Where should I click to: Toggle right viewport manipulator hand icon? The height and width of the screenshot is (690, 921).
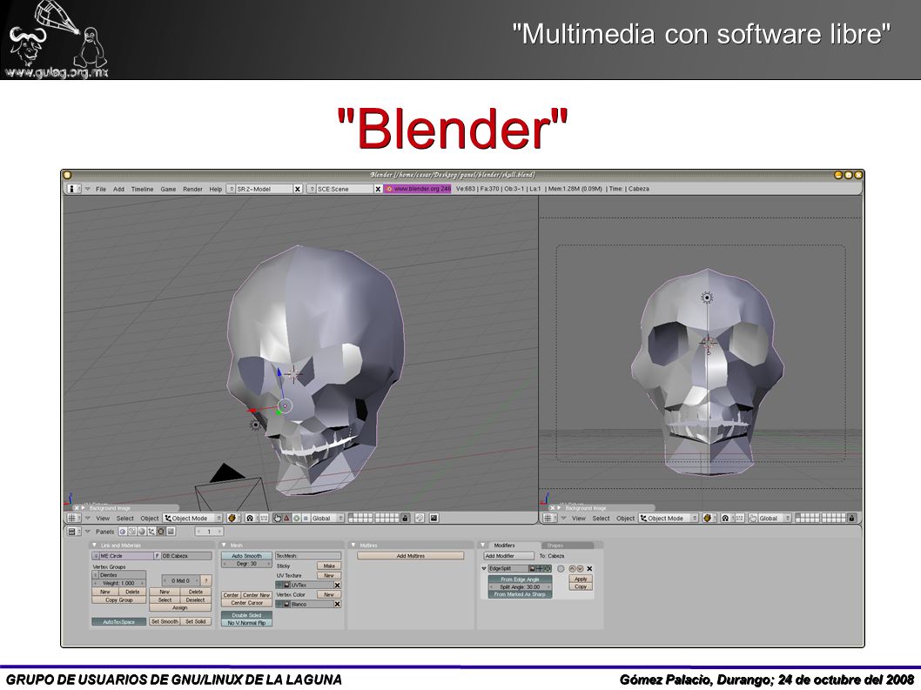(x=752, y=518)
